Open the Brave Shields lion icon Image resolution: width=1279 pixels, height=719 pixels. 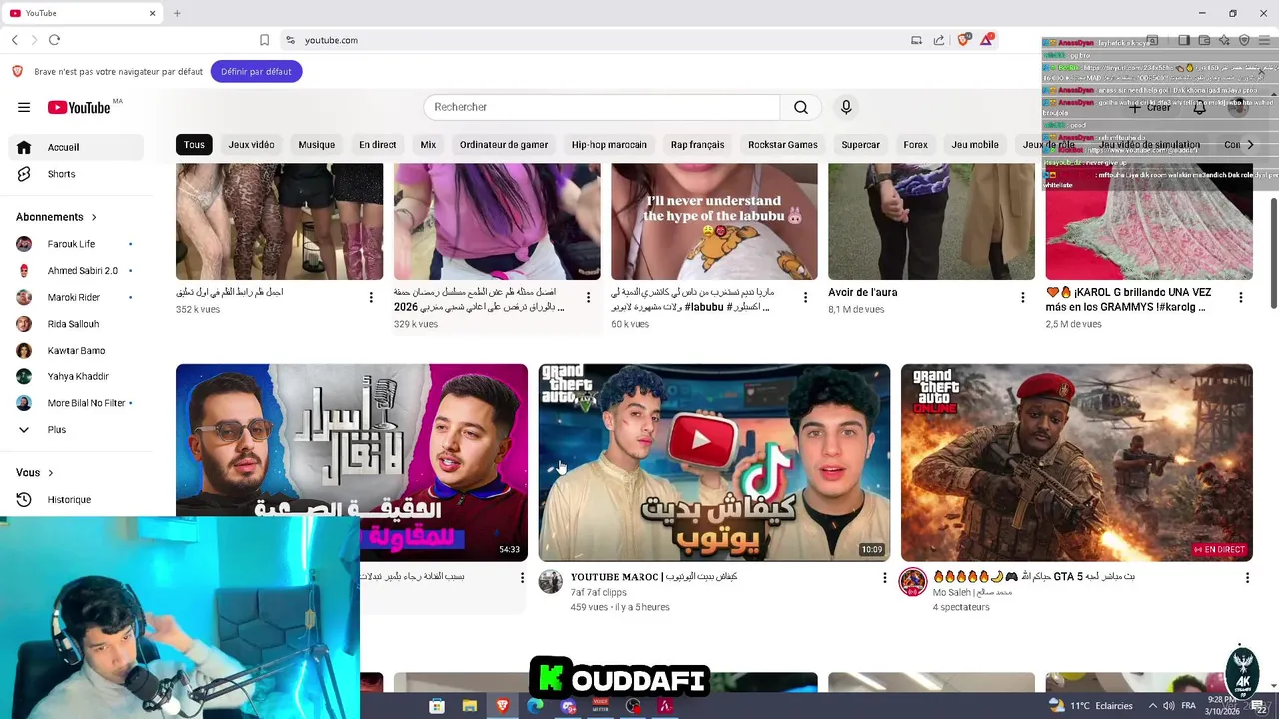tap(963, 40)
